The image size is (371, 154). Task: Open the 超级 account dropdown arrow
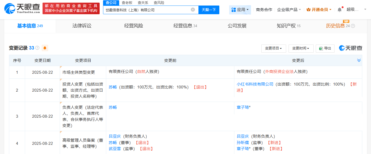pyautogui.click(x=365, y=9)
